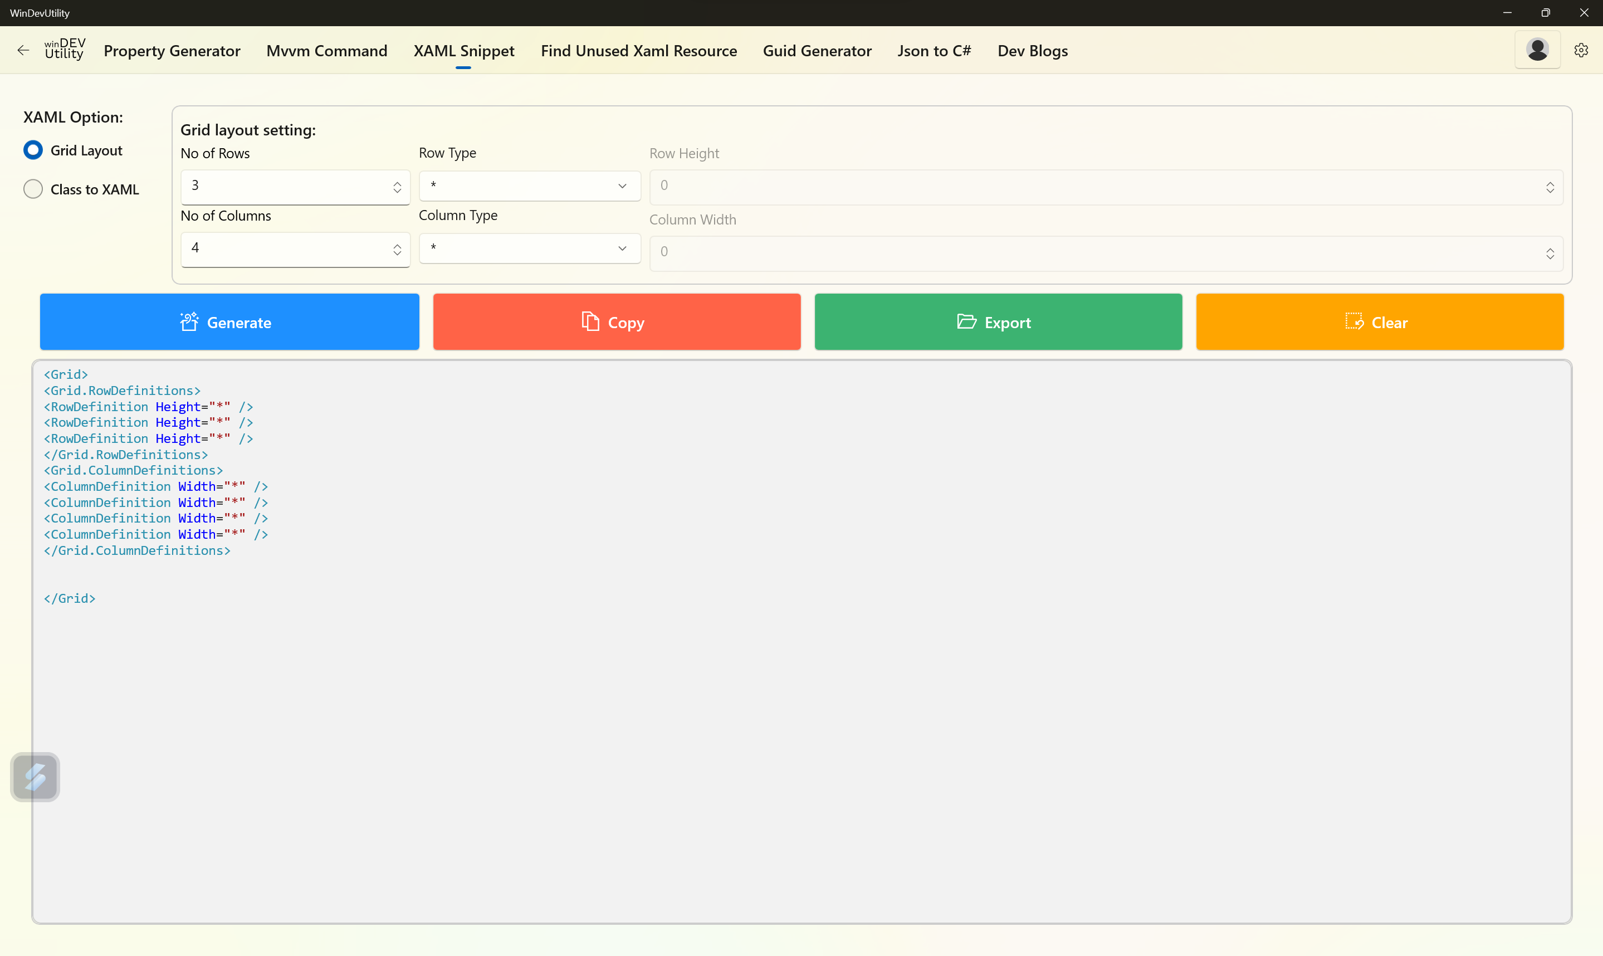
Task: Click the No of Columns spinner arrows
Action: point(397,250)
